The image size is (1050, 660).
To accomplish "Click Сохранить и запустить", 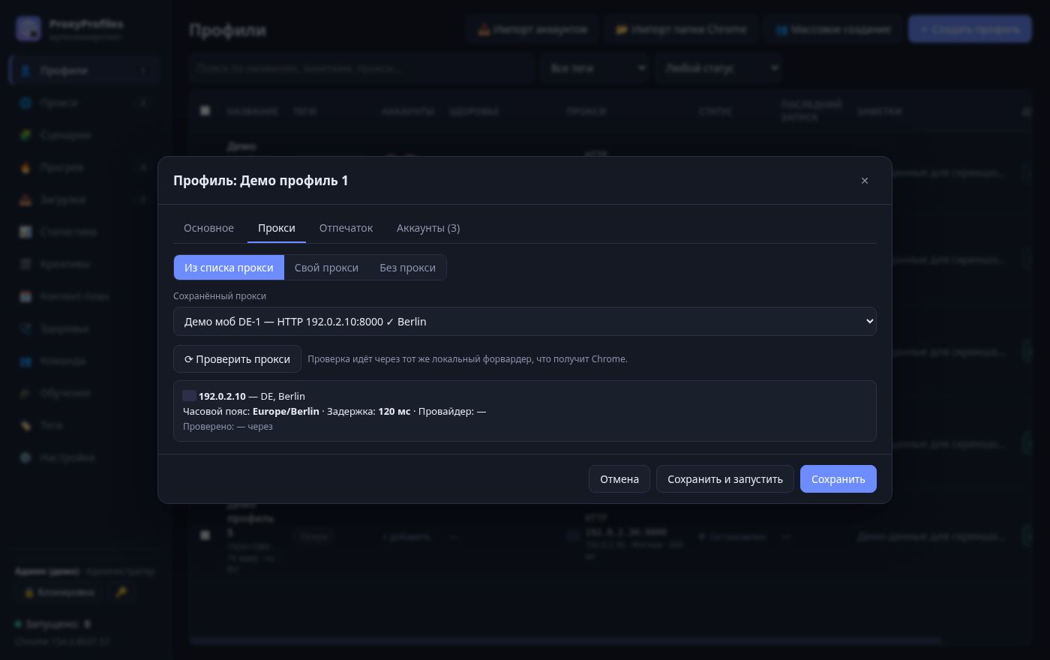I will point(725,479).
